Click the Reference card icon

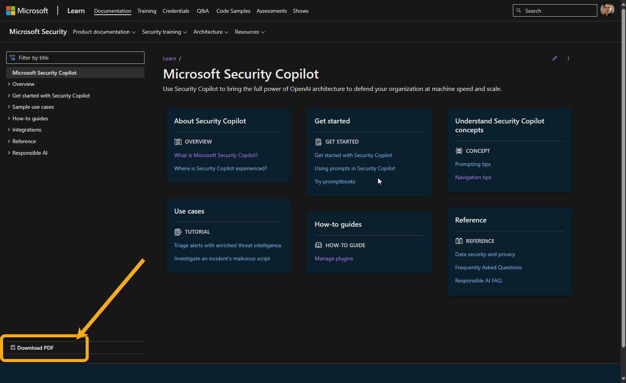click(x=459, y=241)
